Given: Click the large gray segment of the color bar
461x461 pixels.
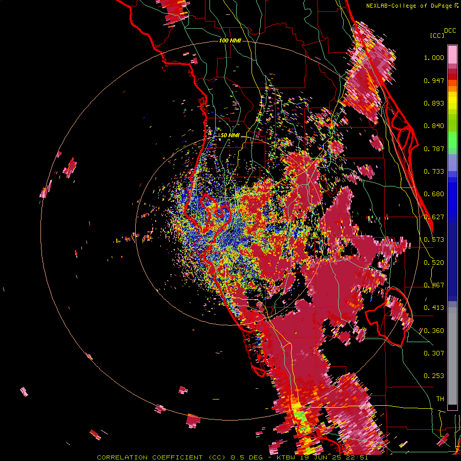Looking at the screenshot, I should (x=452, y=356).
